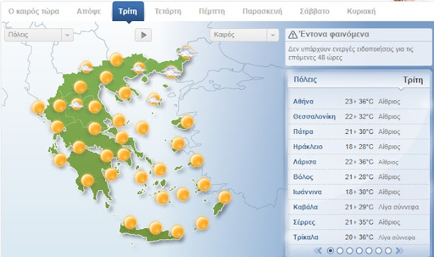Viewport: 434px width, 257px height.
Task: Select the sun icon on central Crete
Action: point(155,228)
